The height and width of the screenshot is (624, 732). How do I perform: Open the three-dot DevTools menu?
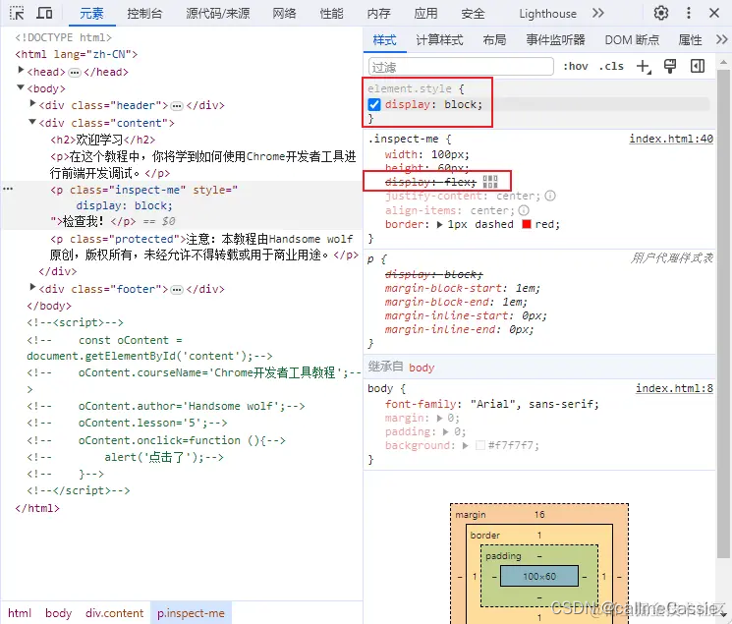(688, 13)
